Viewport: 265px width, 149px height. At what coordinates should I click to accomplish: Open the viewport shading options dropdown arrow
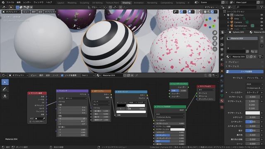point(216,12)
